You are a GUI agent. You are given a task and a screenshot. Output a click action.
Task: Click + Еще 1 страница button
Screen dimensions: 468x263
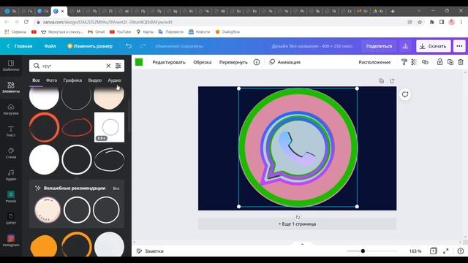[298, 224]
